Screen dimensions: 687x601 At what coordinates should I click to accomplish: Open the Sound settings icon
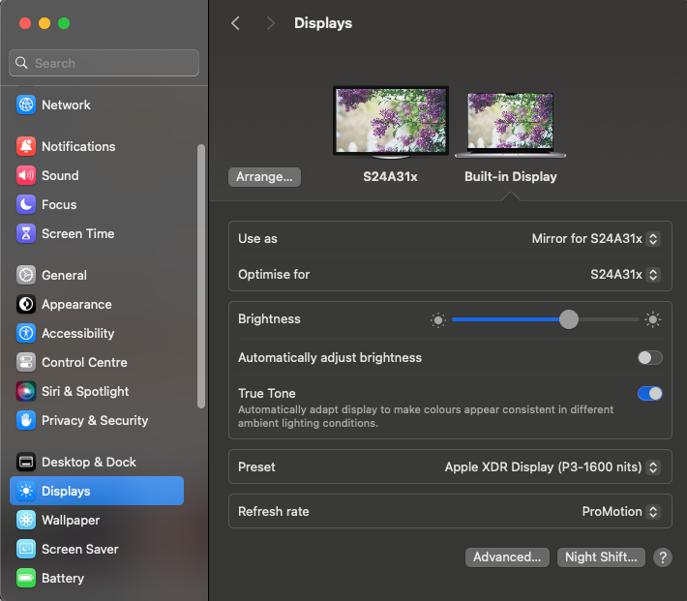[x=26, y=175]
